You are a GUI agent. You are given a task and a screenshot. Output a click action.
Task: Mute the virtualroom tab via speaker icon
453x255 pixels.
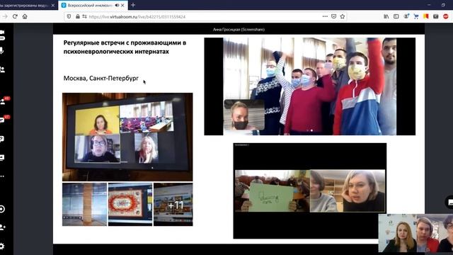117,5
